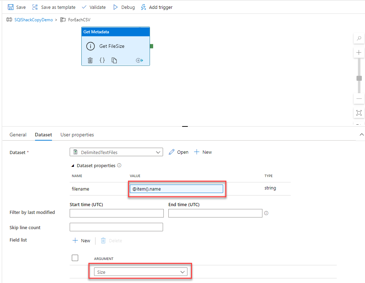Collapse the Dataset properties section

coord(73,166)
